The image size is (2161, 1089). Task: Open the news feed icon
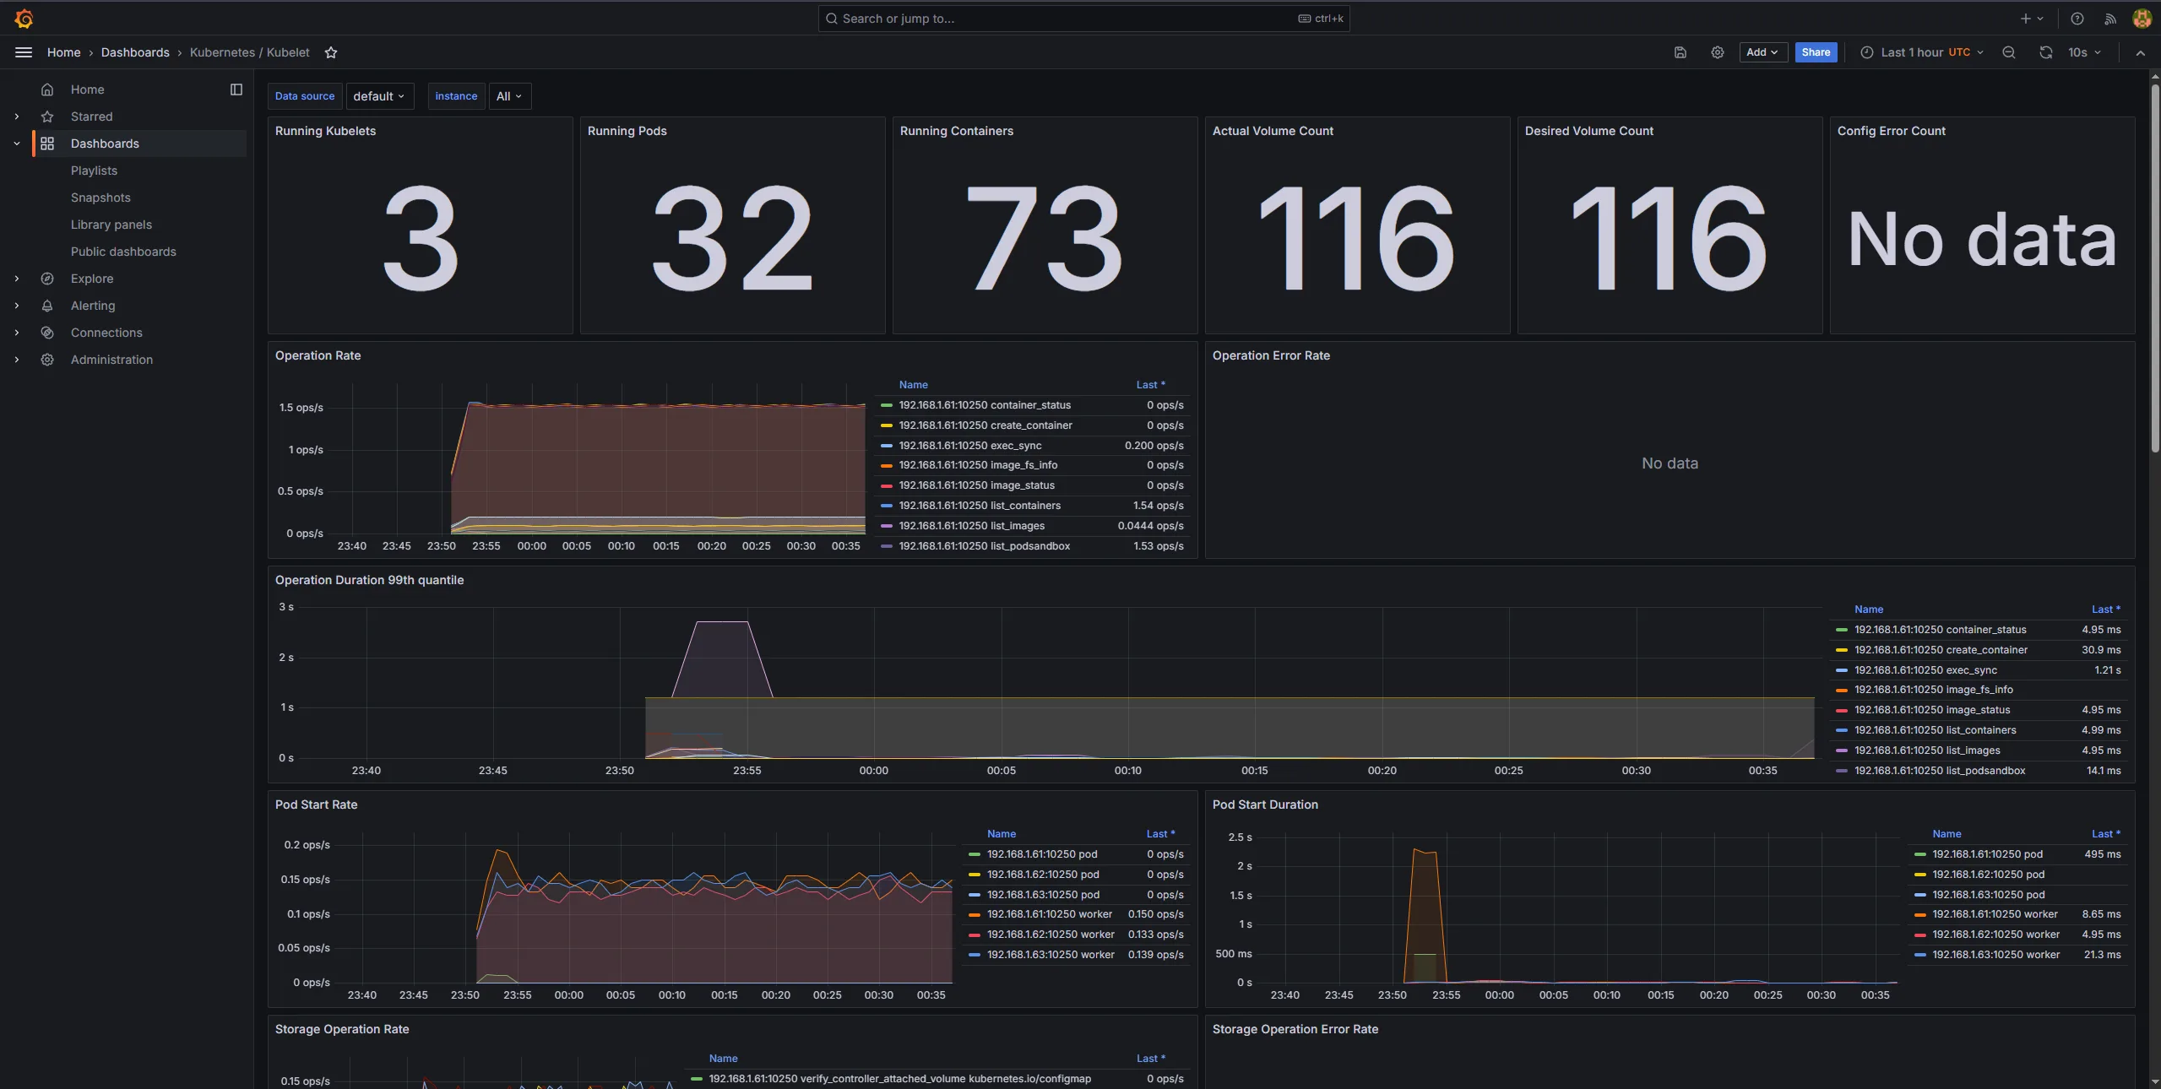click(x=2110, y=19)
